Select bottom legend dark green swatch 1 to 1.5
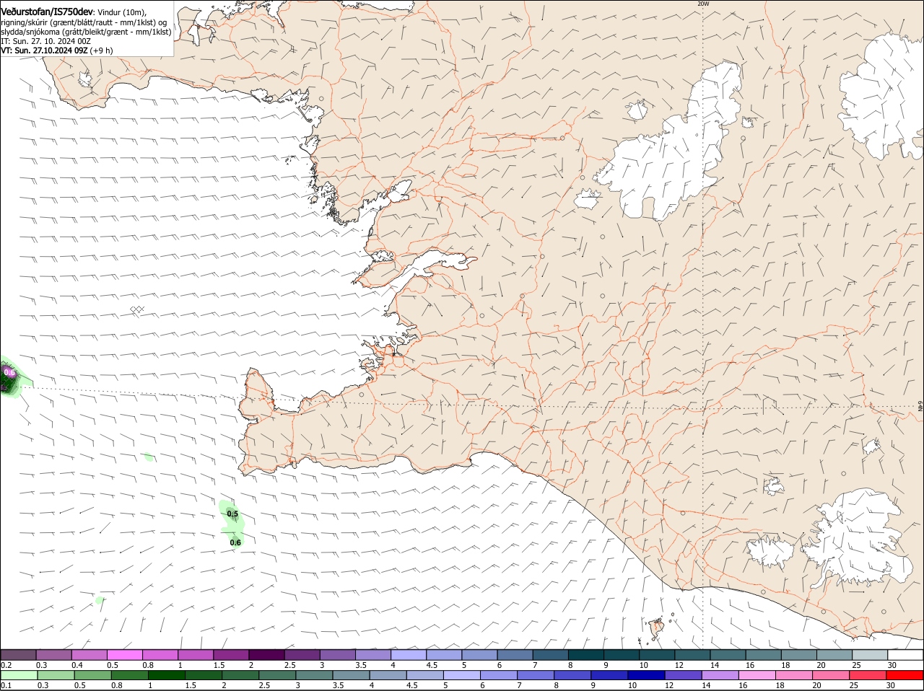 167,675
